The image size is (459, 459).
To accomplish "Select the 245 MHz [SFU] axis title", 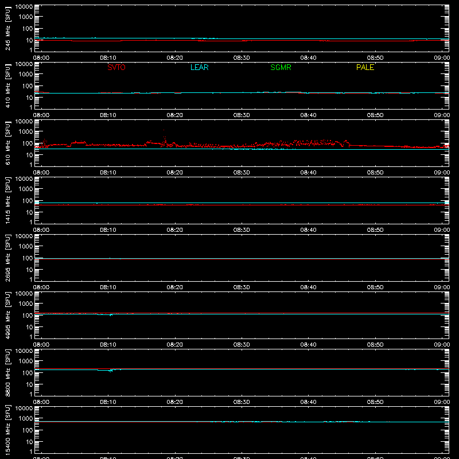I will [8, 28].
